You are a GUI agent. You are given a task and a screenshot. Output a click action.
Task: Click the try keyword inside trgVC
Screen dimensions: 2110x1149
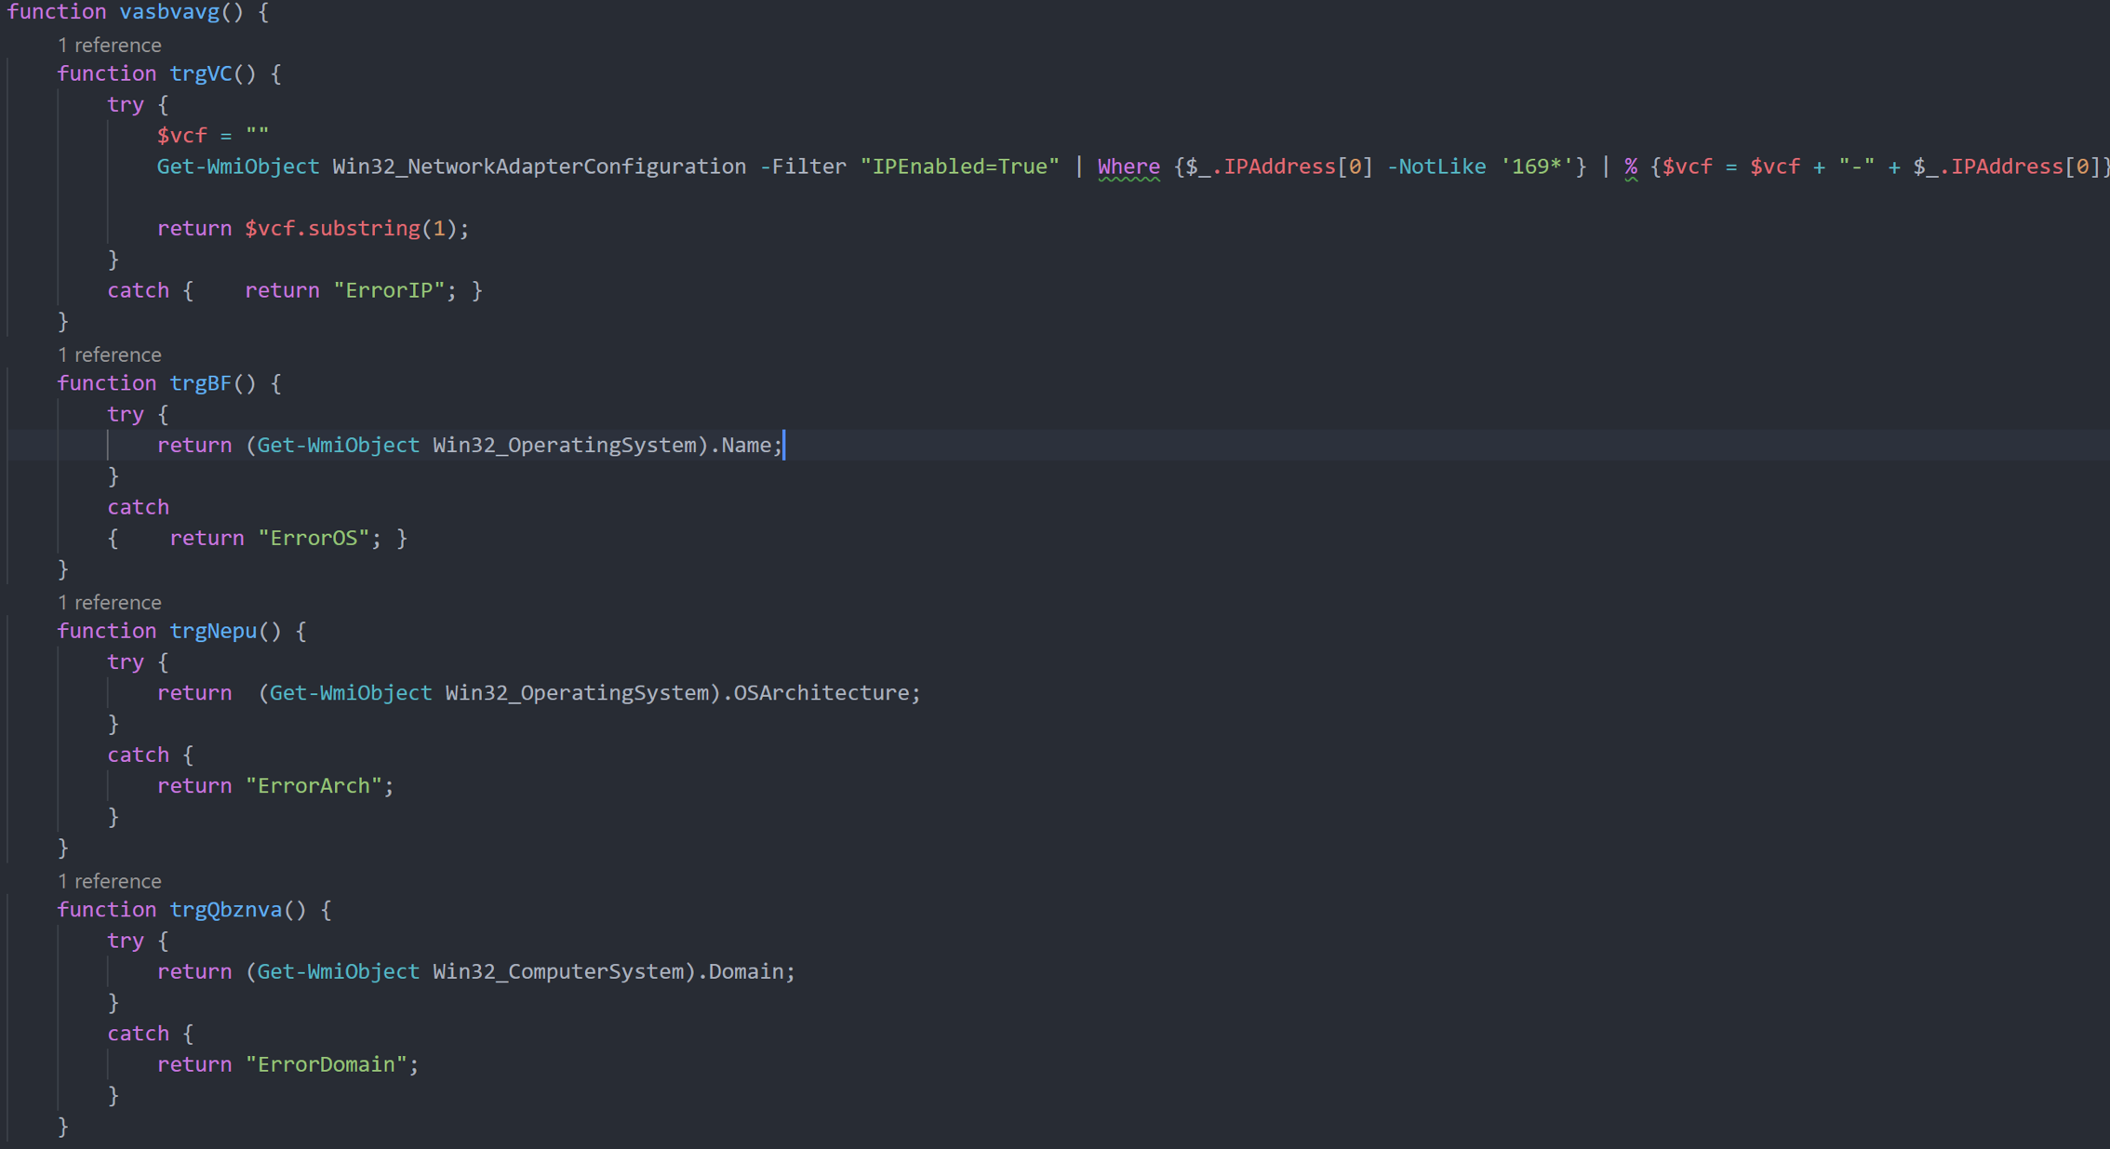tap(126, 104)
